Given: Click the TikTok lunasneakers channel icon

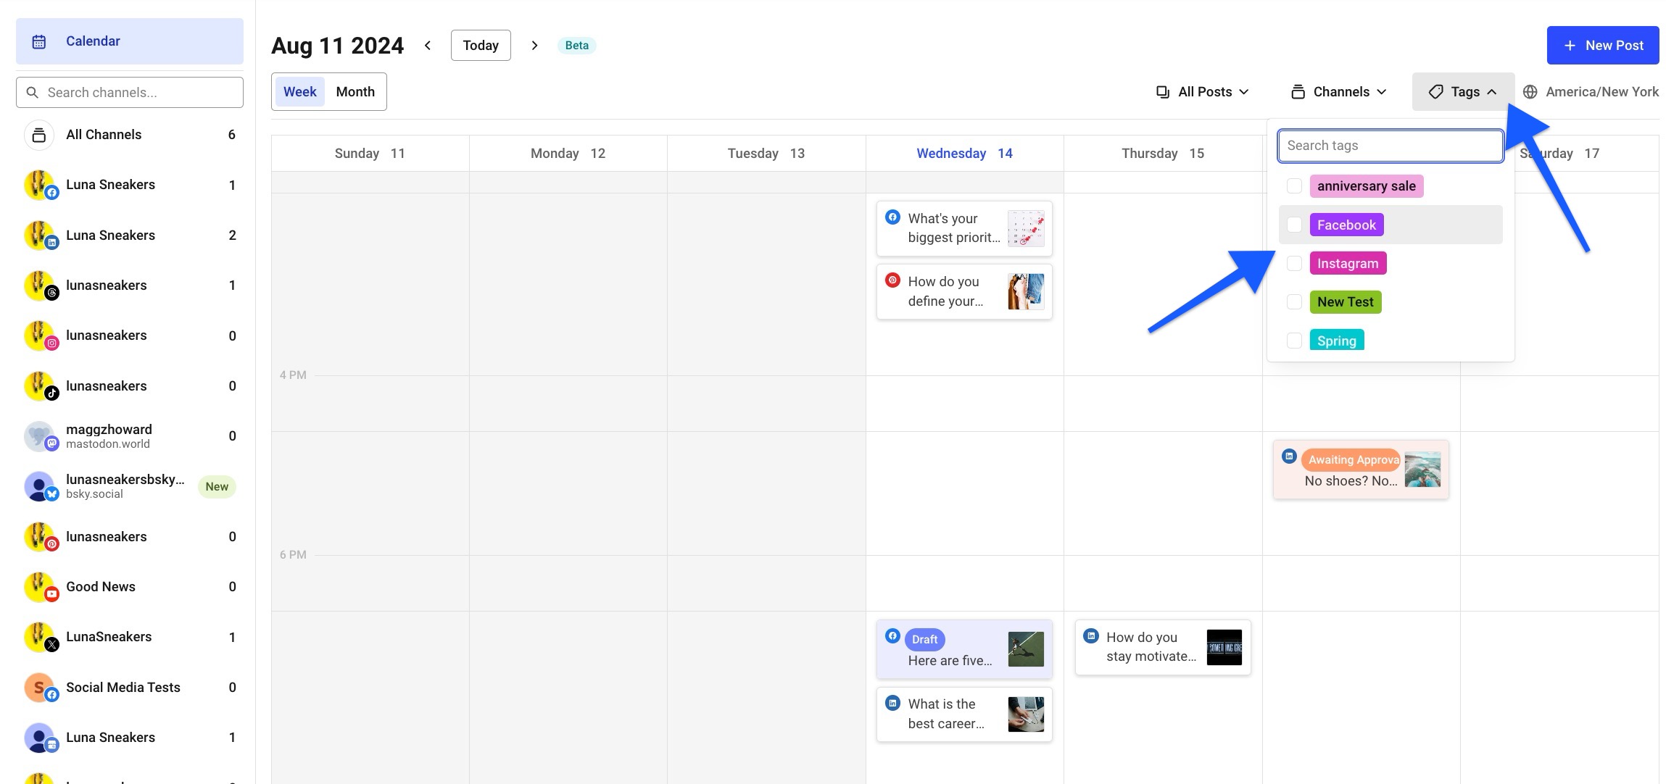Looking at the screenshot, I should point(39,385).
